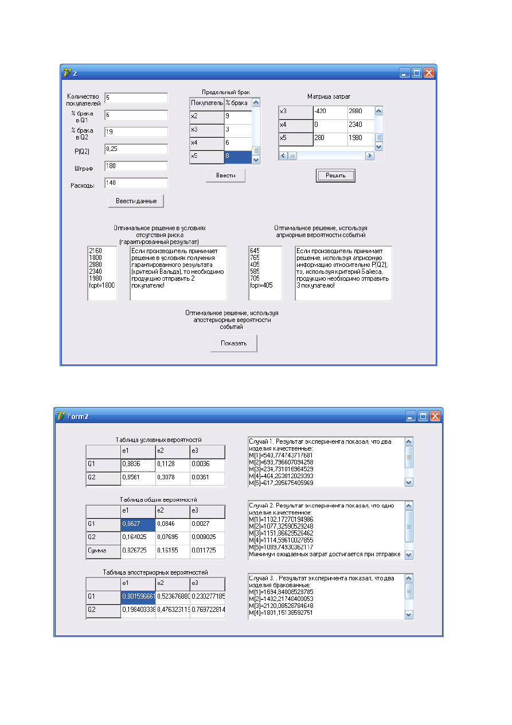Click scroll-up arrow of Предельный брак table
512x725 pixels.
pyautogui.click(x=256, y=102)
